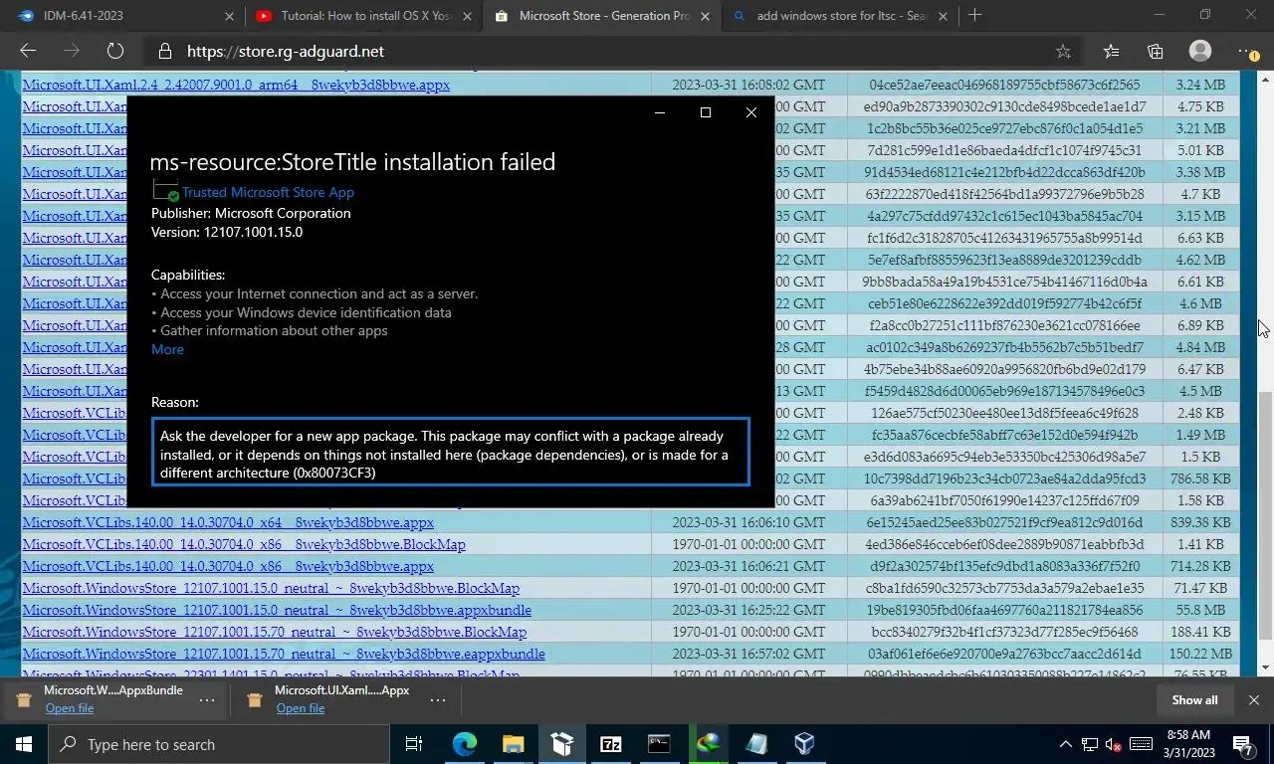Image resolution: width=1274 pixels, height=764 pixels.
Task: Open Microsoft Edge from taskbar
Action: [465, 744]
